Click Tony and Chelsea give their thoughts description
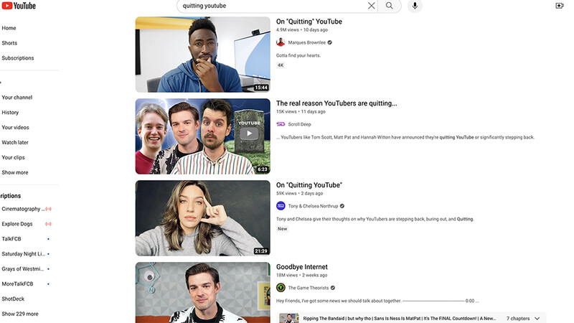This screenshot has height=323, width=574. (375, 219)
